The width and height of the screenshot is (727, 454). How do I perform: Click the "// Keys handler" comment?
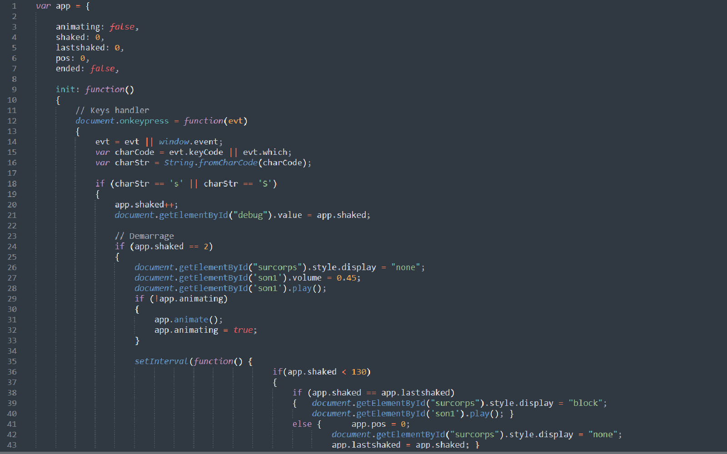(112, 110)
